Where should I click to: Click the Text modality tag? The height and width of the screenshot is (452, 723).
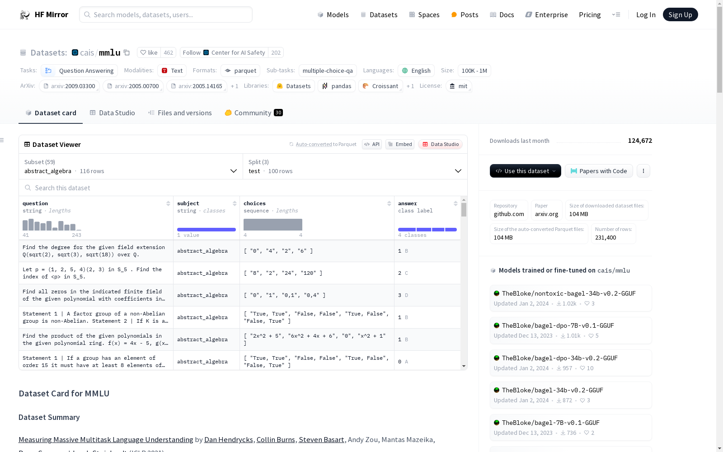click(172, 71)
